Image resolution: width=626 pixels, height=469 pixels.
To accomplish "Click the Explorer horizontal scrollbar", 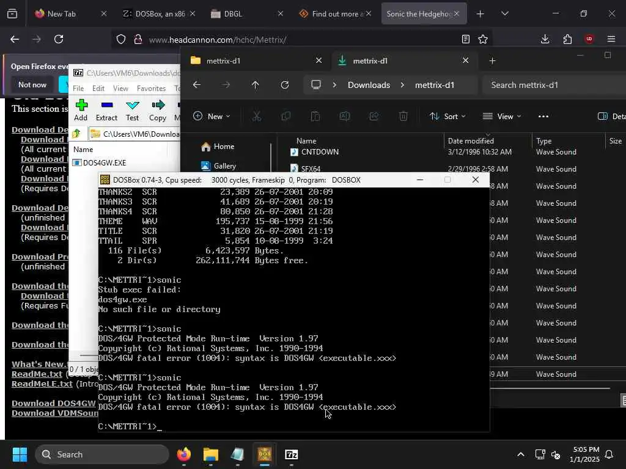I will click(550, 388).
